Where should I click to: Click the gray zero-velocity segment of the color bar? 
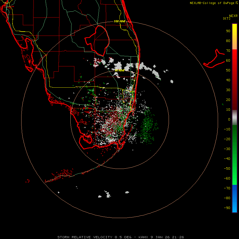point(234,118)
